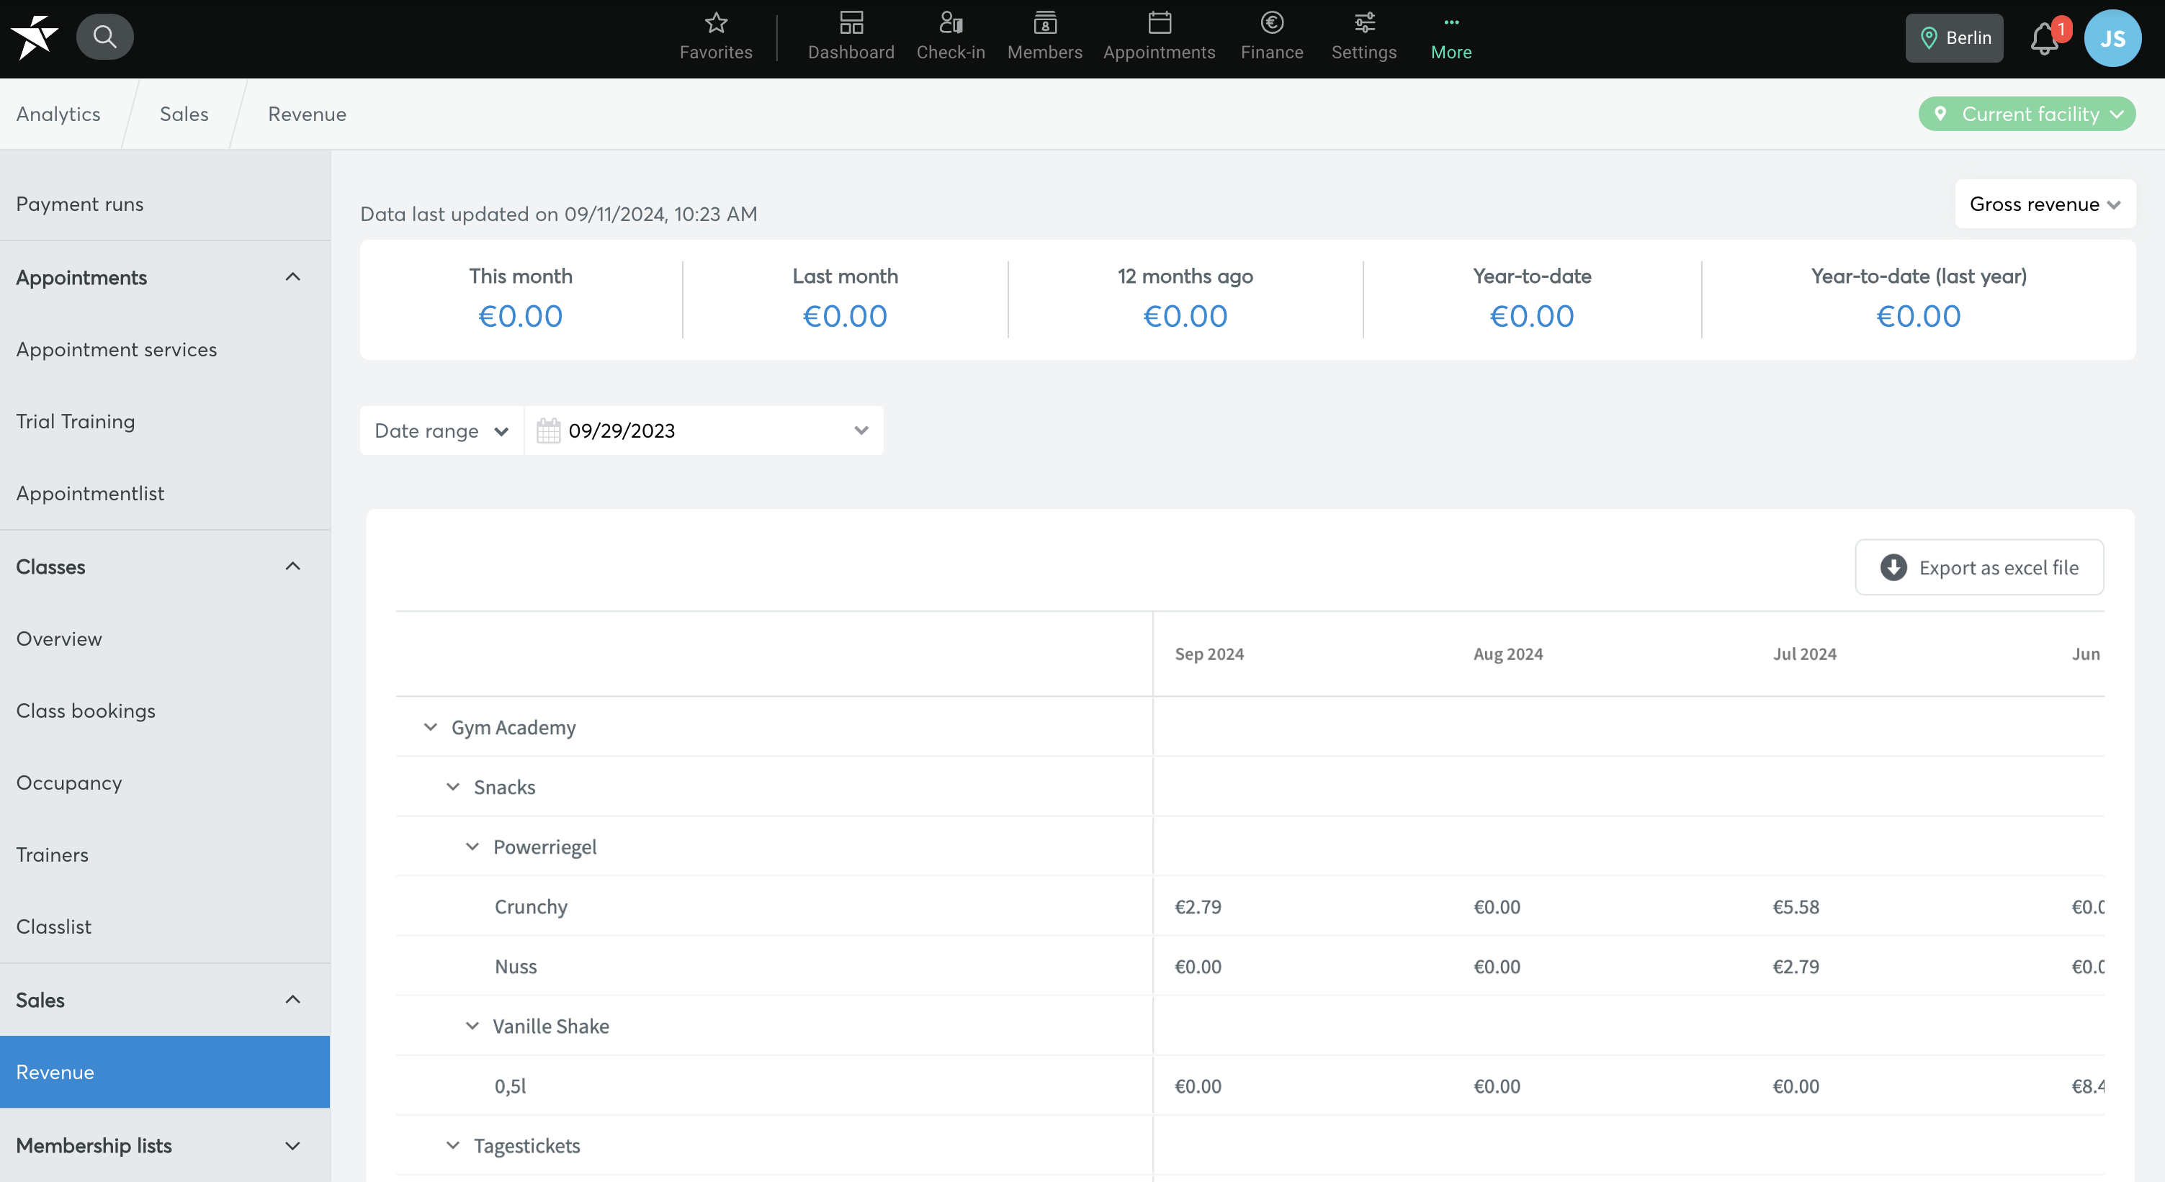This screenshot has height=1182, width=2165.
Task: Collapse the Powerriegel row
Action: click(x=472, y=846)
